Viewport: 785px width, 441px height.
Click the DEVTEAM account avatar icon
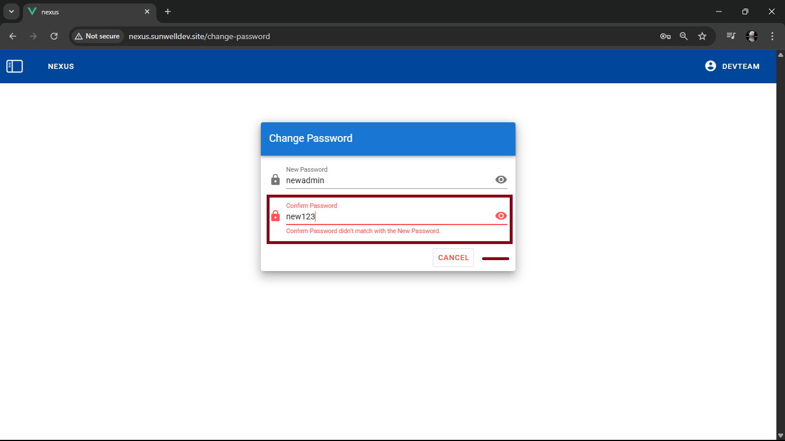710,66
